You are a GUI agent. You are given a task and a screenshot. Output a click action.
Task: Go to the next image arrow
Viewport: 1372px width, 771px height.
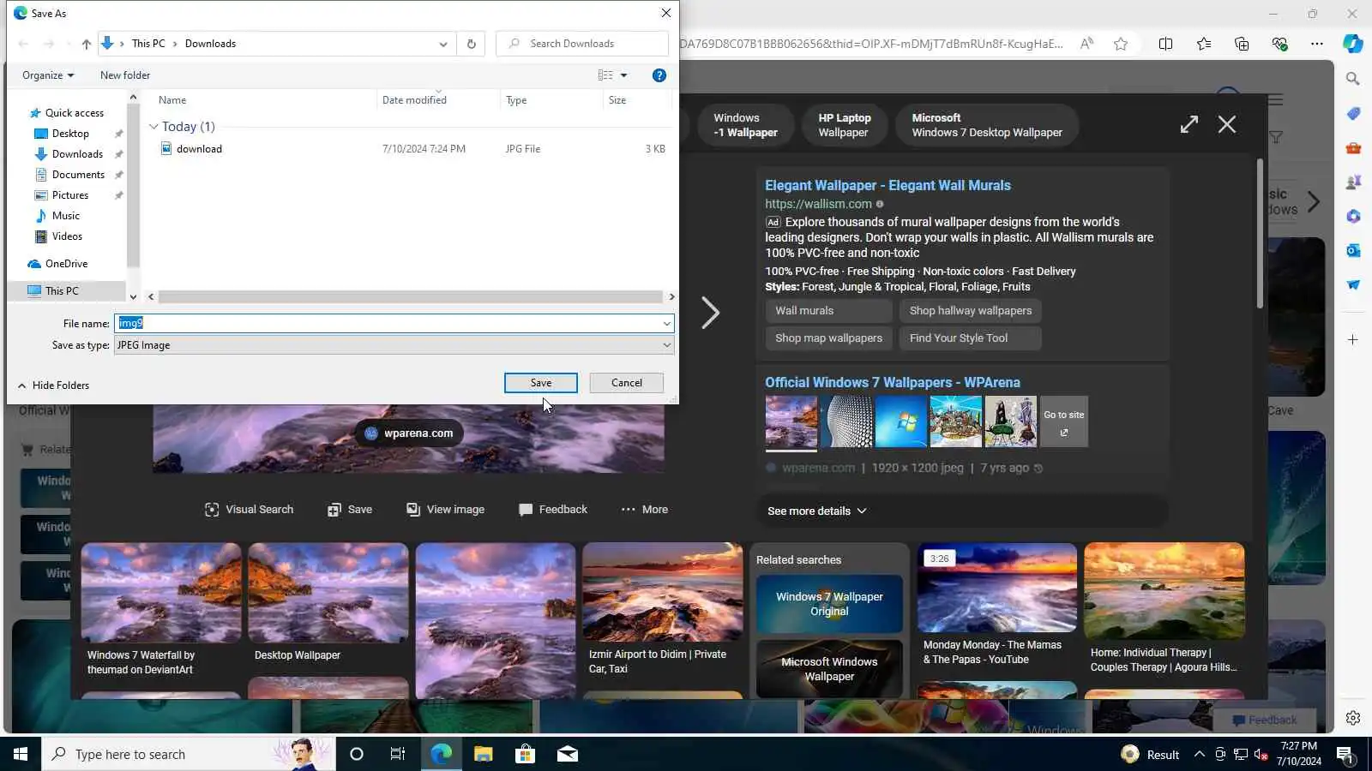(710, 313)
